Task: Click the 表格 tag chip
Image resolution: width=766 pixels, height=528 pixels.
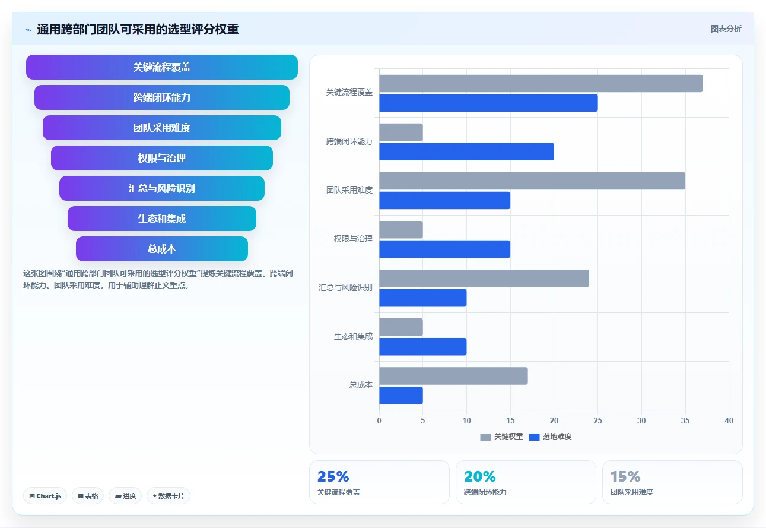Action: click(88, 496)
